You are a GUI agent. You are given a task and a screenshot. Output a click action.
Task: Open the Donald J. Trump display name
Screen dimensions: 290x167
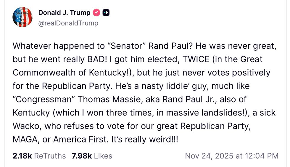[64, 13]
